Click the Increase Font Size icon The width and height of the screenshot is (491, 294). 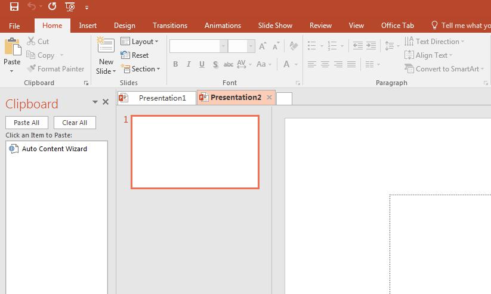click(263, 46)
